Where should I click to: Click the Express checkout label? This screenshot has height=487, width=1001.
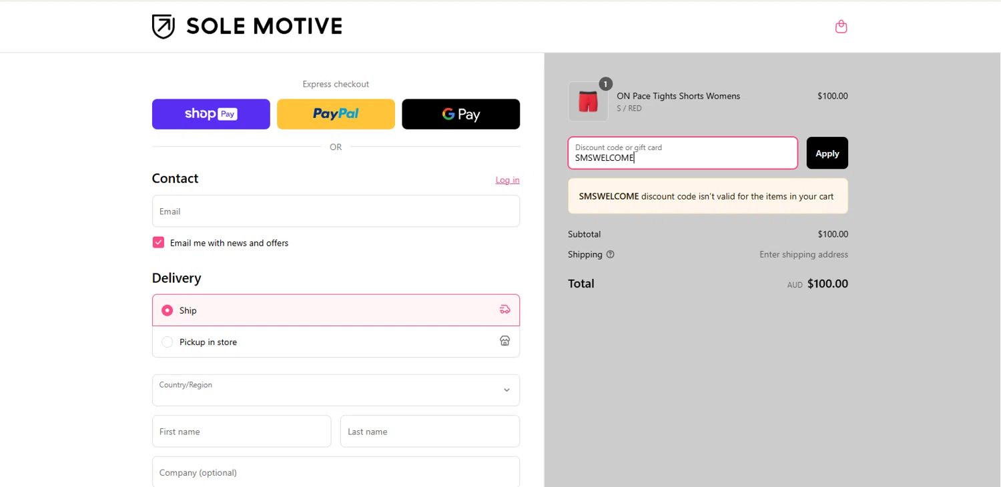click(x=336, y=84)
